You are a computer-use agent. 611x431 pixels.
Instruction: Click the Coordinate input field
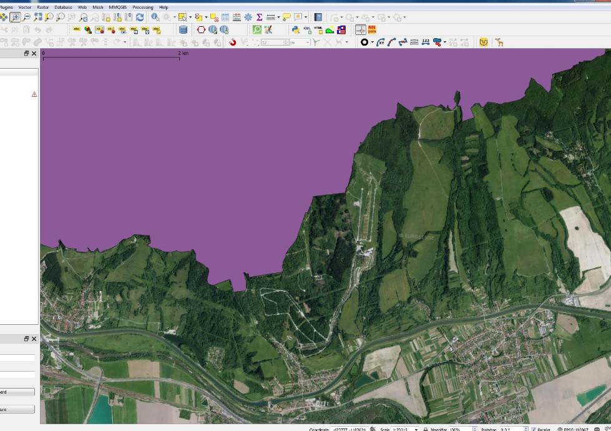[349, 429]
